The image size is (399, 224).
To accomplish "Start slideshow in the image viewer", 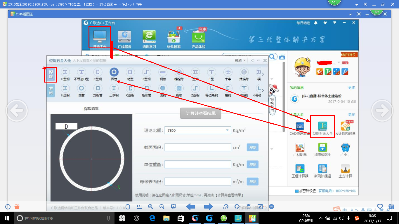I will [173, 206].
